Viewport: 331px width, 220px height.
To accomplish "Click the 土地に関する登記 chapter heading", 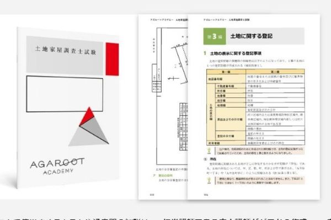I will coord(251,36).
